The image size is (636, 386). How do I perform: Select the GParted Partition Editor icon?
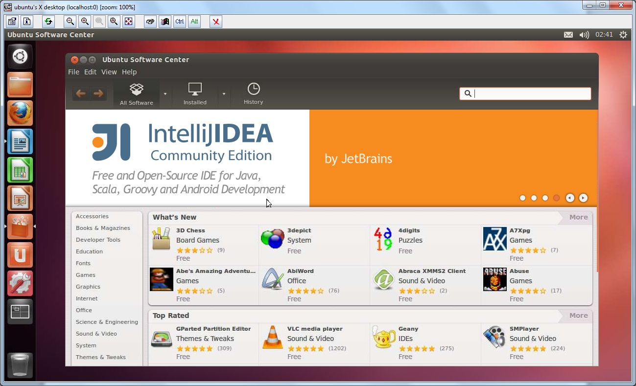(161, 339)
